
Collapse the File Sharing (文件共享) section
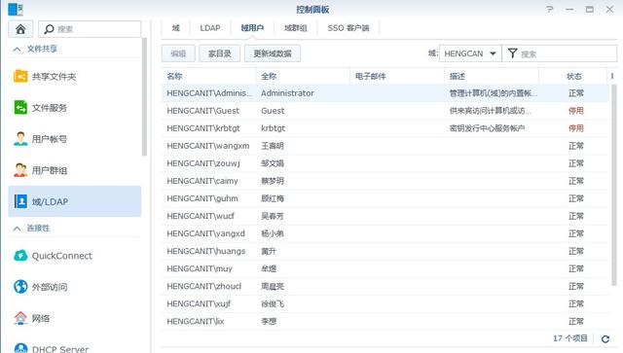click(17, 50)
